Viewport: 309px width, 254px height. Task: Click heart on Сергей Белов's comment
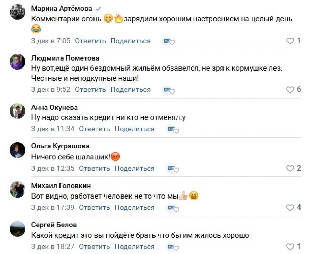pos(290,247)
